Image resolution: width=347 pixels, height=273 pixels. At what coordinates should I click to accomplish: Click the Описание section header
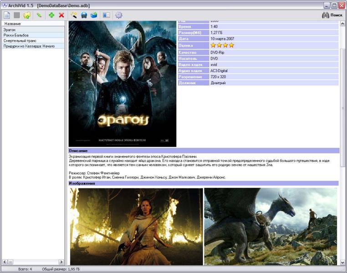pyautogui.click(x=204, y=151)
